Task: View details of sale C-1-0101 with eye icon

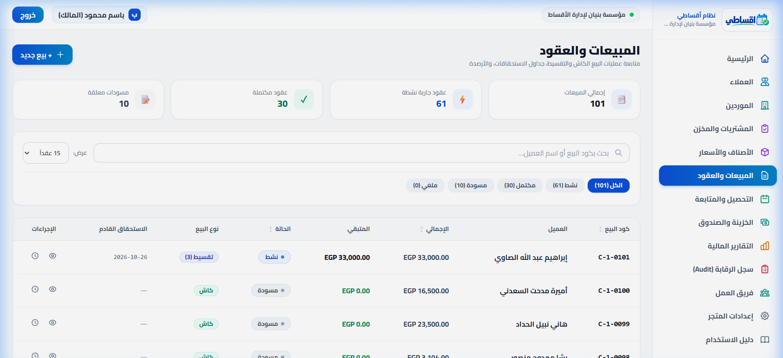Action: (x=53, y=256)
